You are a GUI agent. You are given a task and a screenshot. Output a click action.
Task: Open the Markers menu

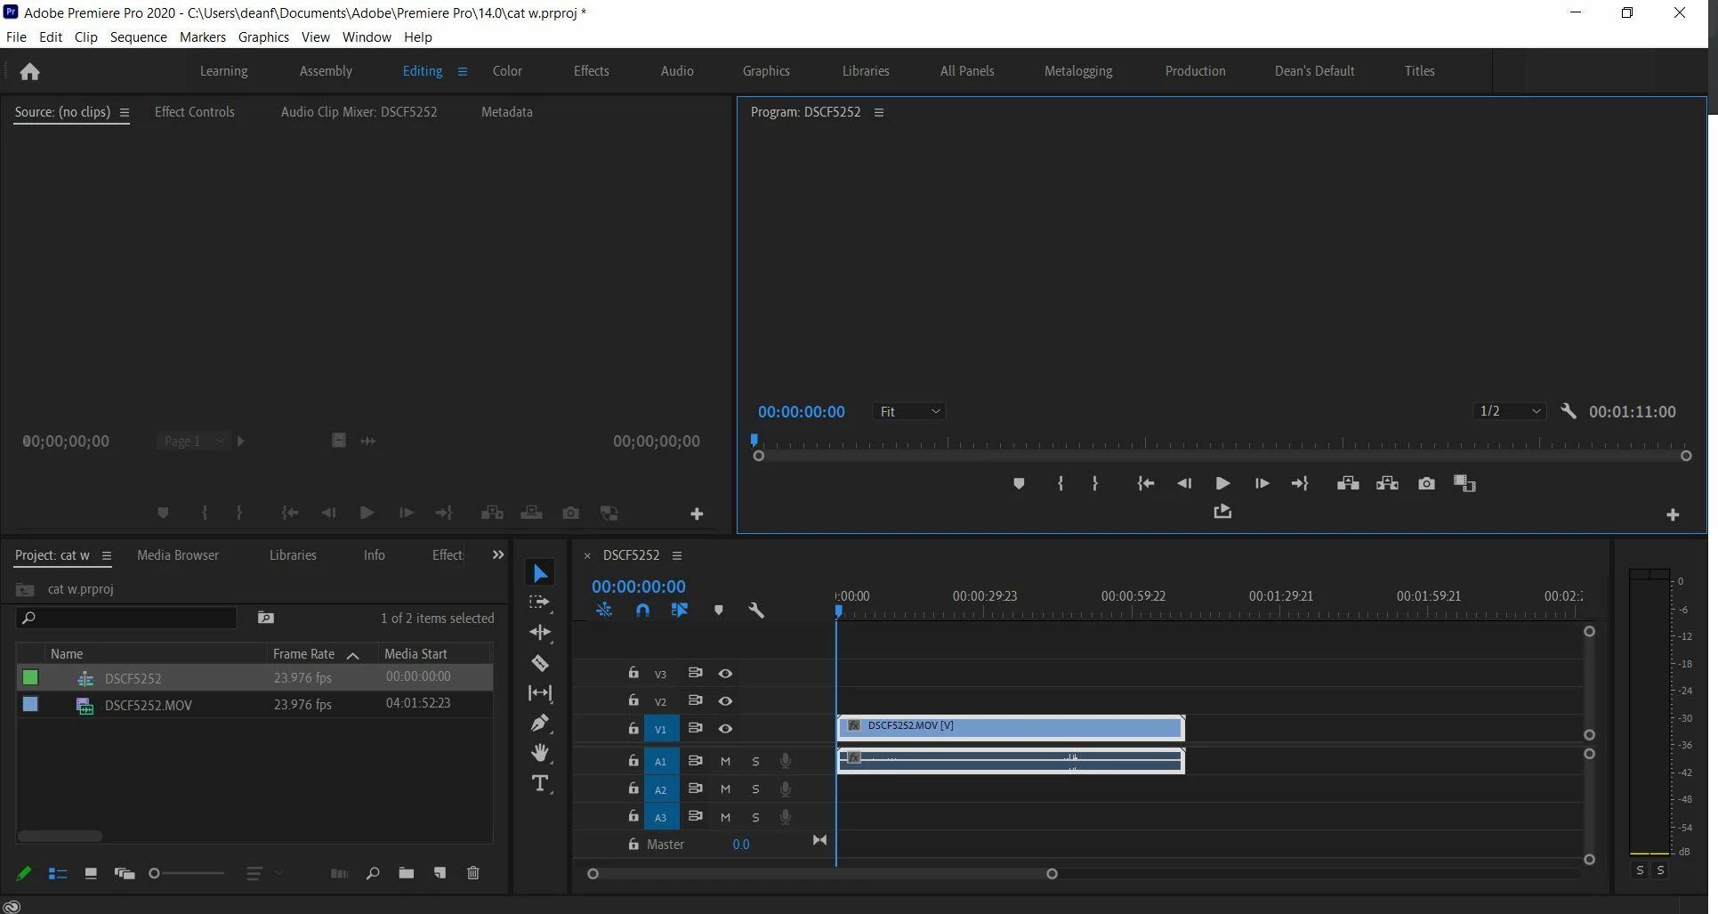click(x=203, y=37)
